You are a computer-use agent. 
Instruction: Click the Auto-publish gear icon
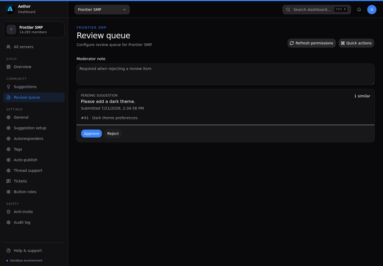[9, 160]
